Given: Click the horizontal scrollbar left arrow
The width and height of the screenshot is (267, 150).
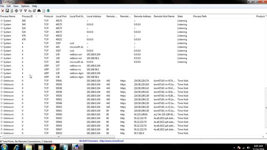Looking at the screenshot, I should click(1, 137).
